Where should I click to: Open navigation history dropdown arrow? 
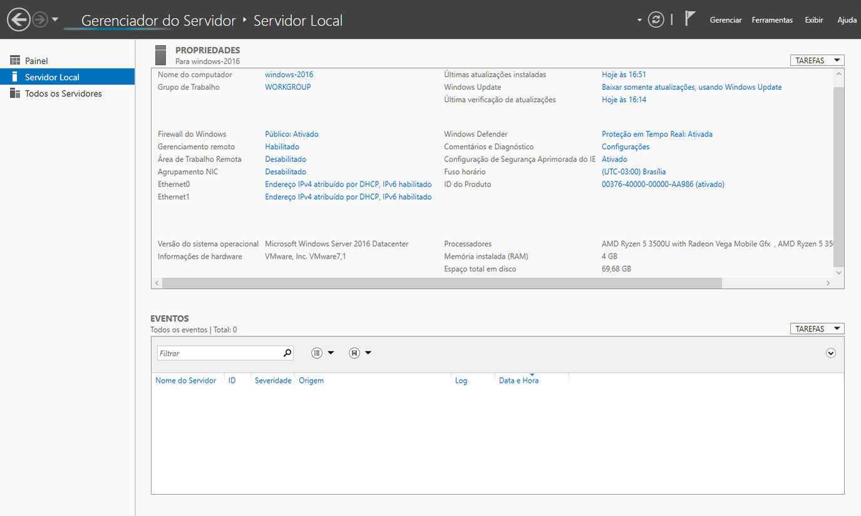tap(55, 20)
